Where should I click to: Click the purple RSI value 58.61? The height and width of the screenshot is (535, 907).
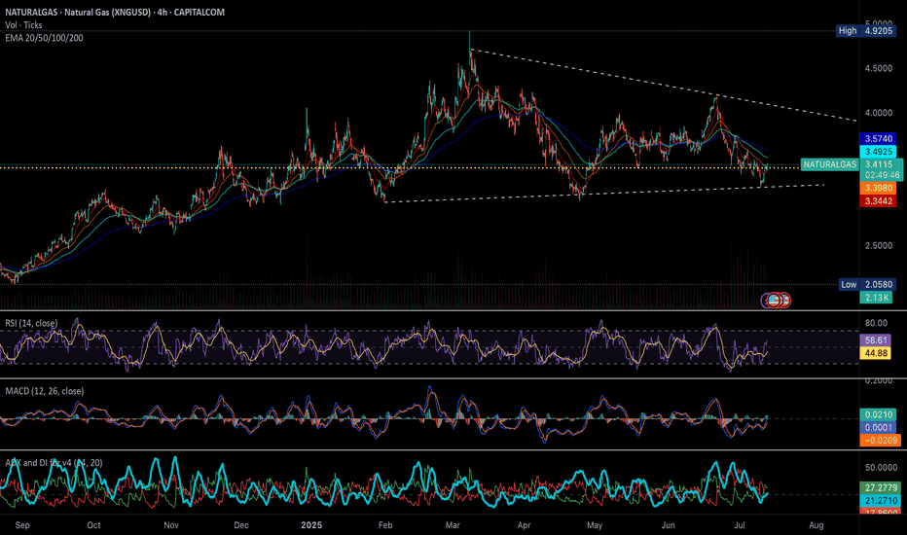[875, 340]
